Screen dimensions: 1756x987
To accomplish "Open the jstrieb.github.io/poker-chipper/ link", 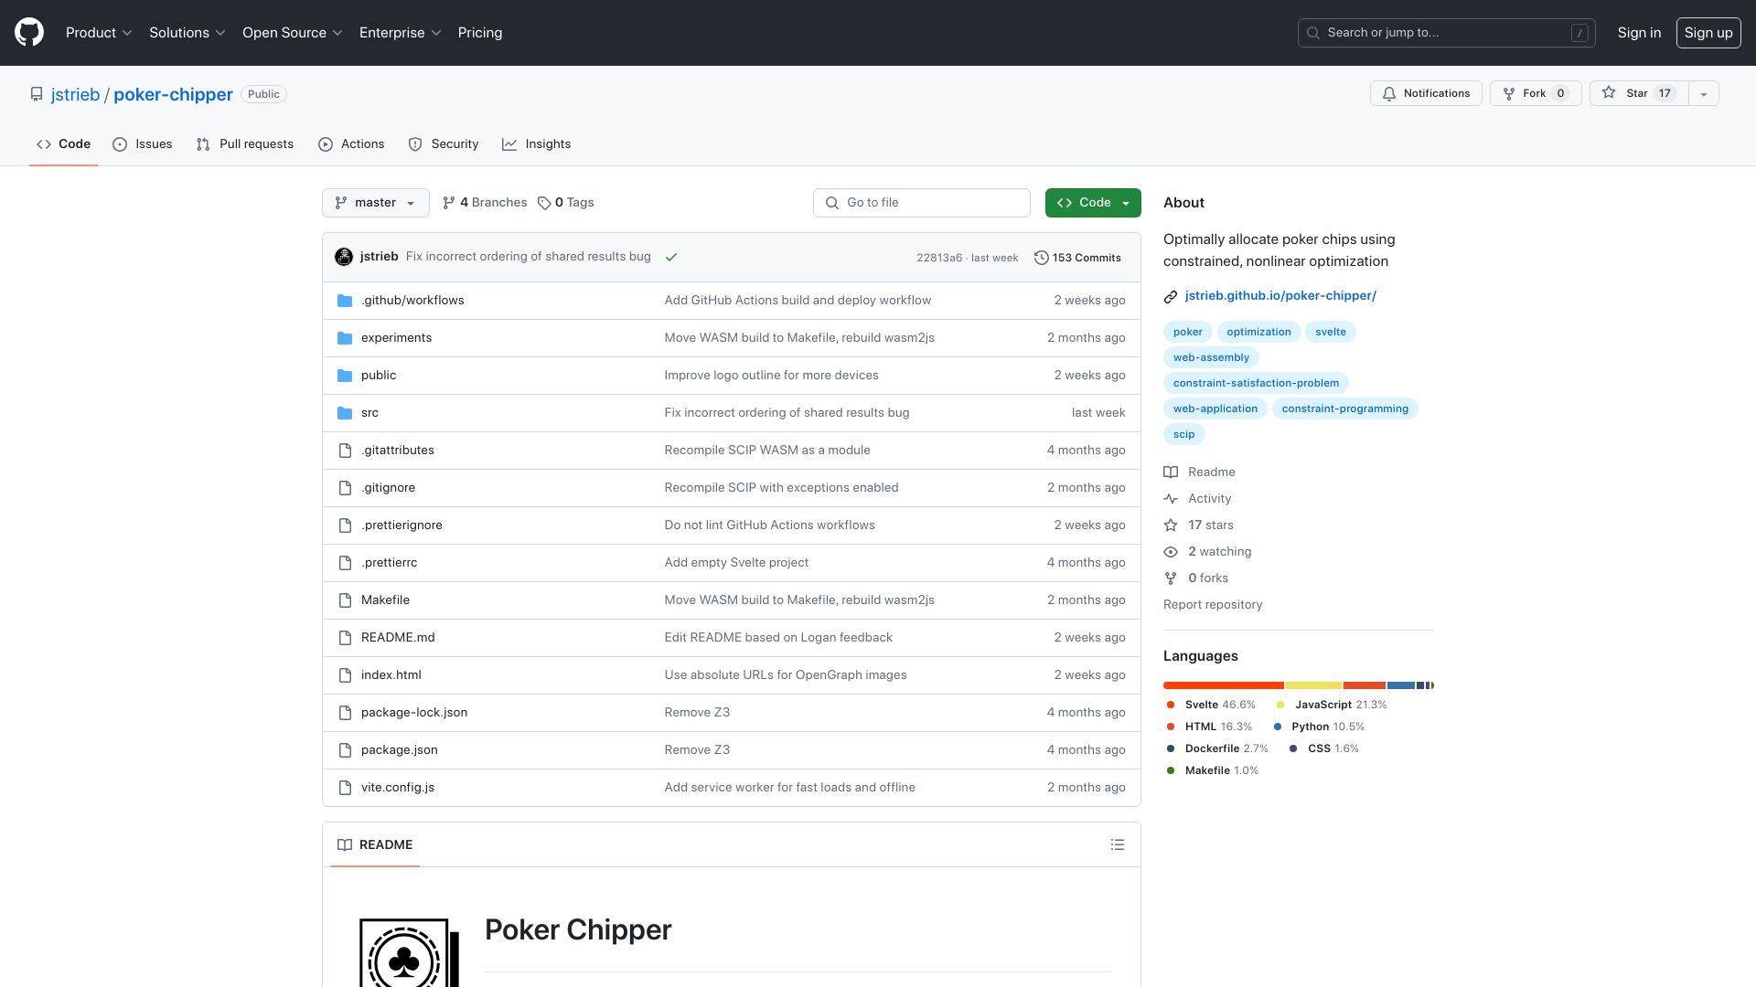I will (x=1280, y=296).
